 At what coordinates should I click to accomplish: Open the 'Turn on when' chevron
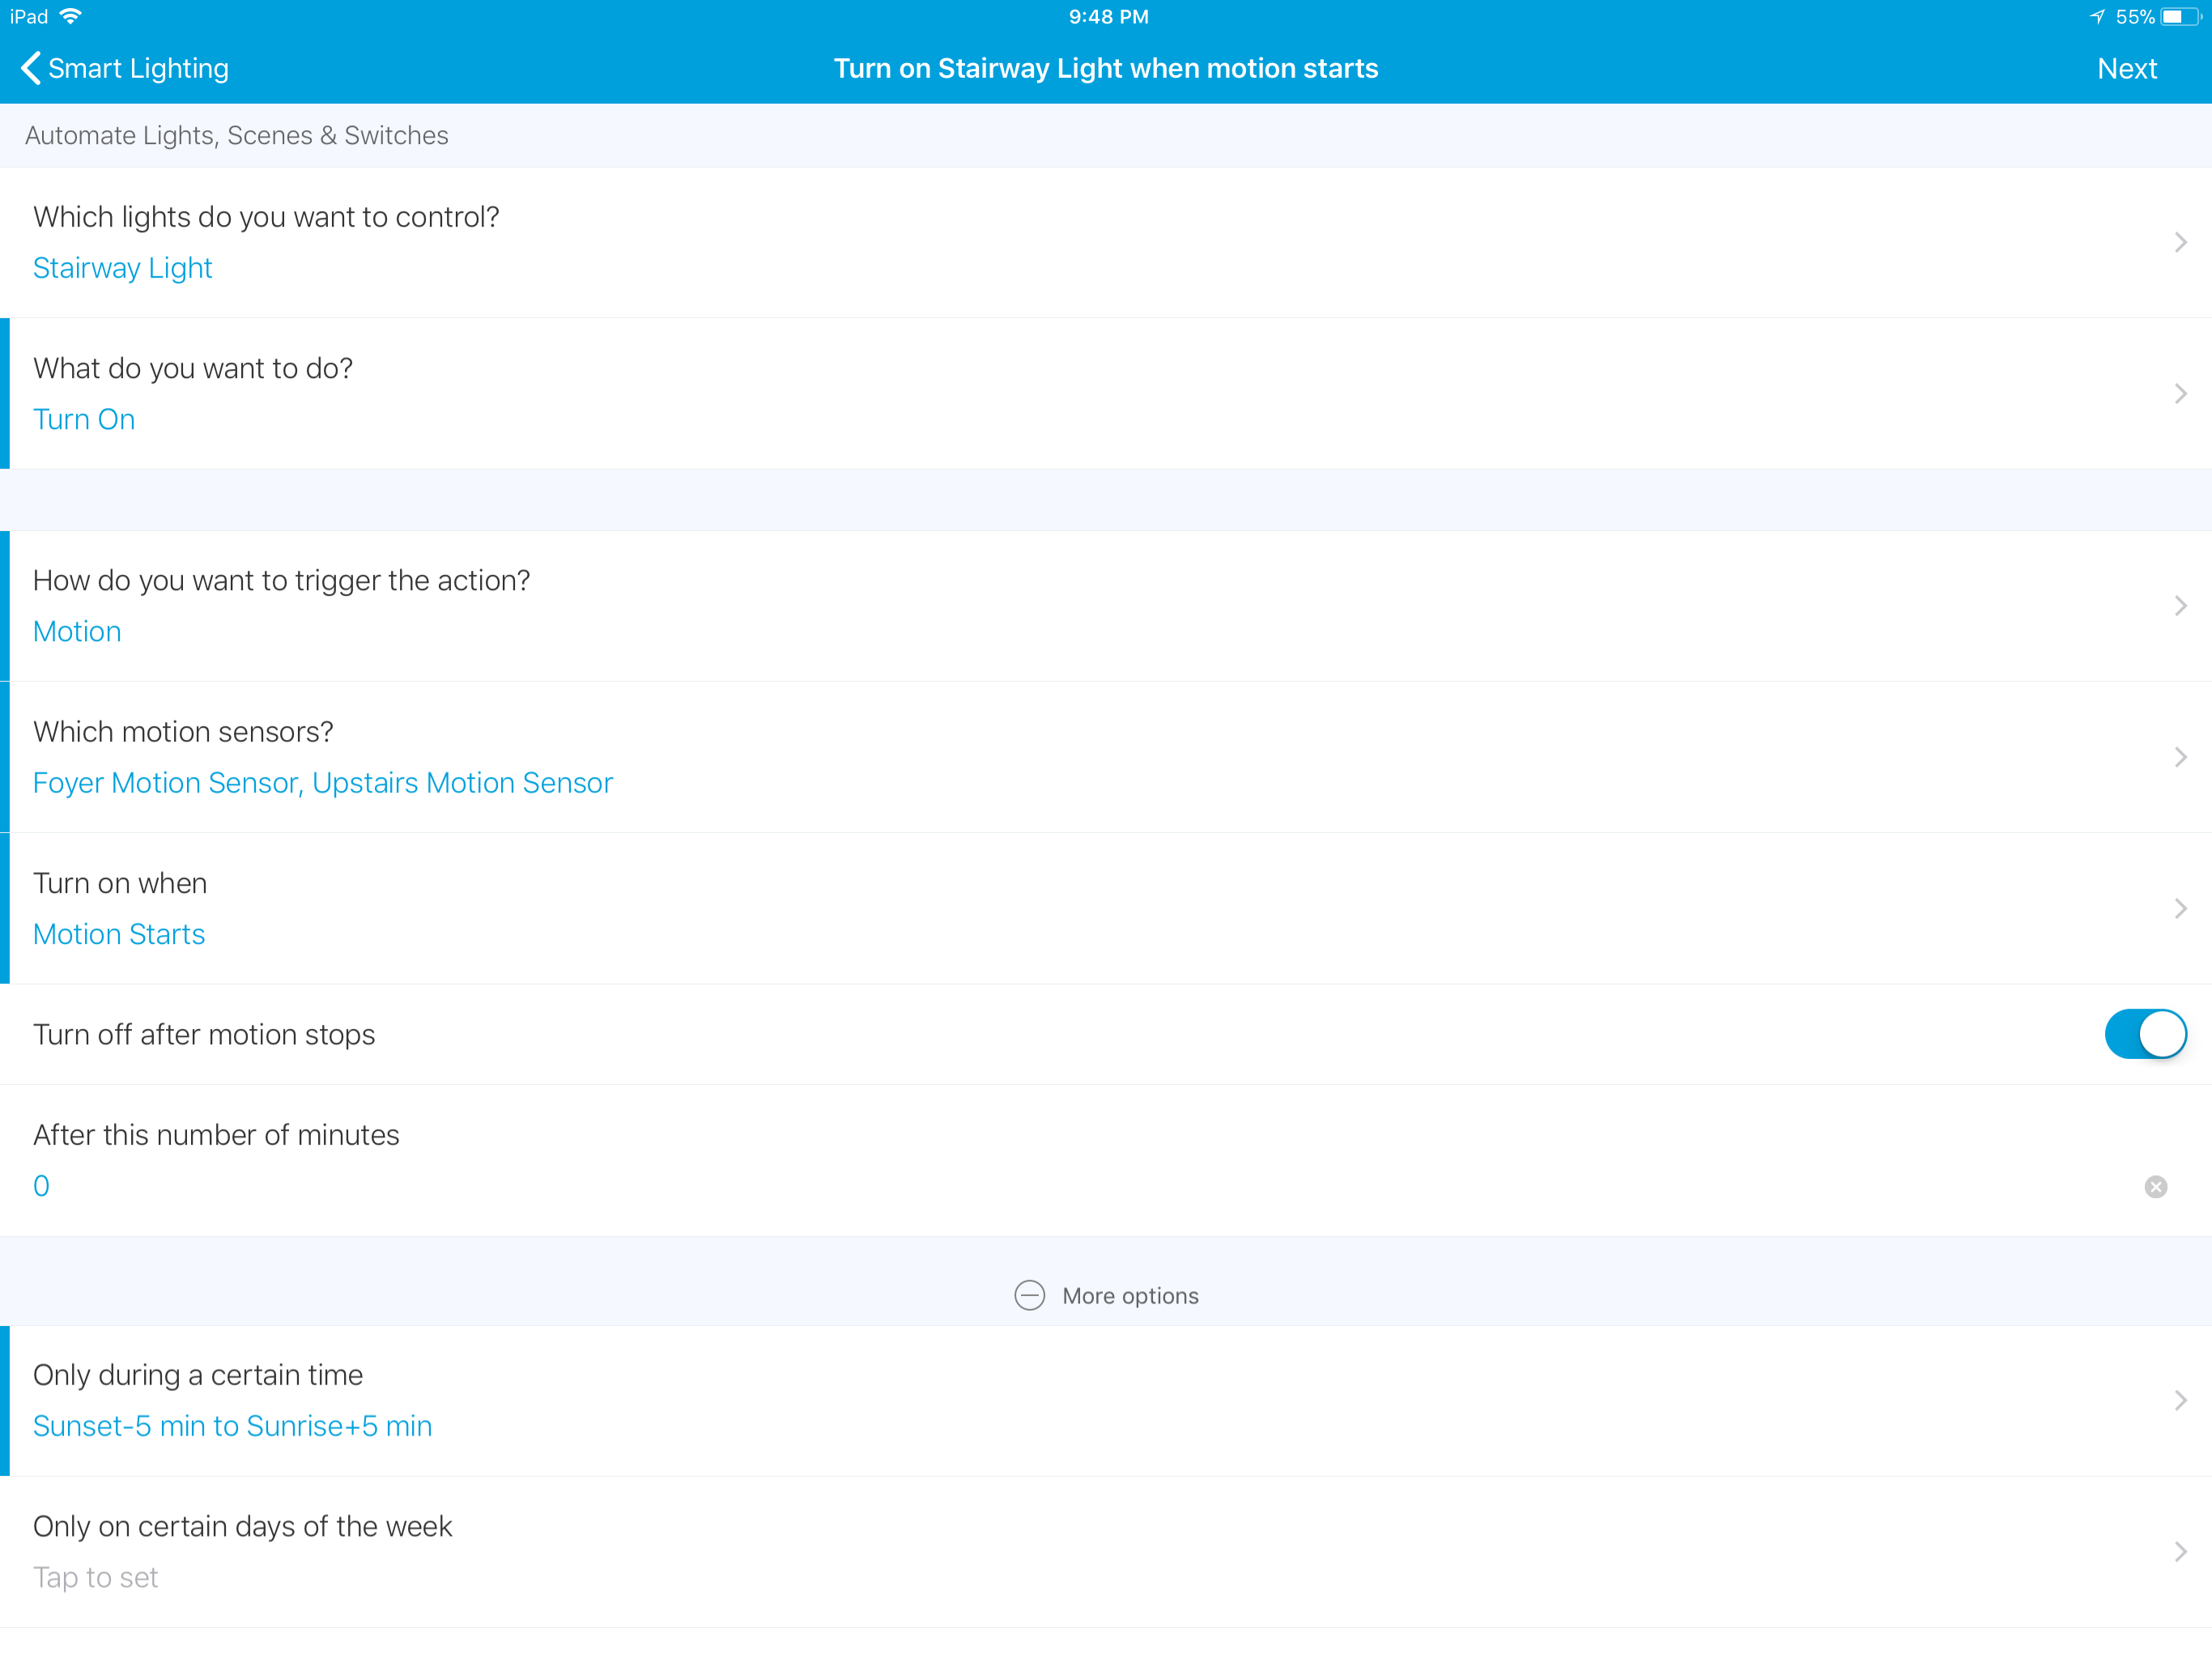[2180, 908]
